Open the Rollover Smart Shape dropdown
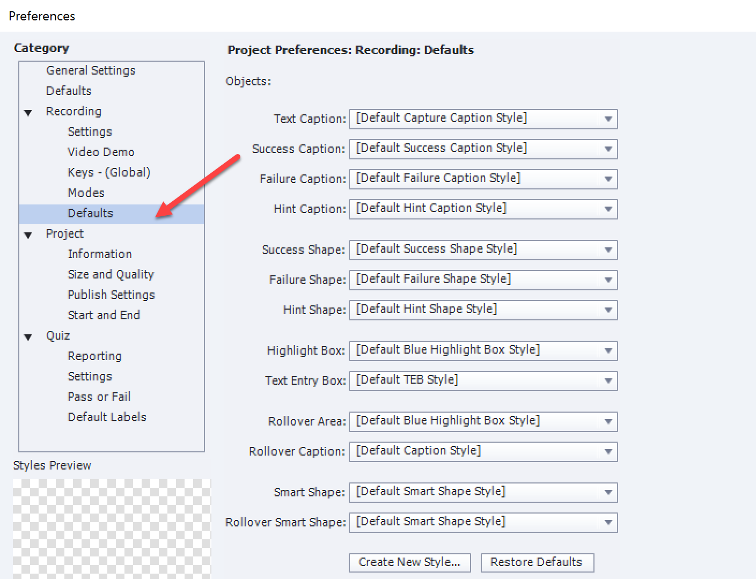 pos(608,522)
